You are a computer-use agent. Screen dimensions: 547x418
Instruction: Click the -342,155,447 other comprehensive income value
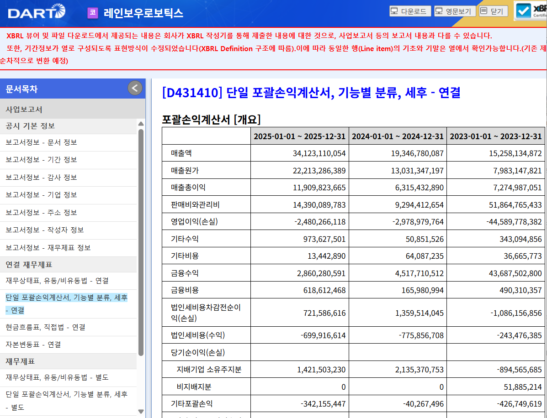tap(323, 404)
